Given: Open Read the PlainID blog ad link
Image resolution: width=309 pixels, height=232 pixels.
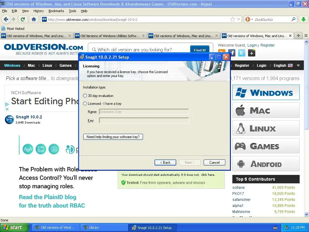Looking at the screenshot, I should [x=52, y=201].
